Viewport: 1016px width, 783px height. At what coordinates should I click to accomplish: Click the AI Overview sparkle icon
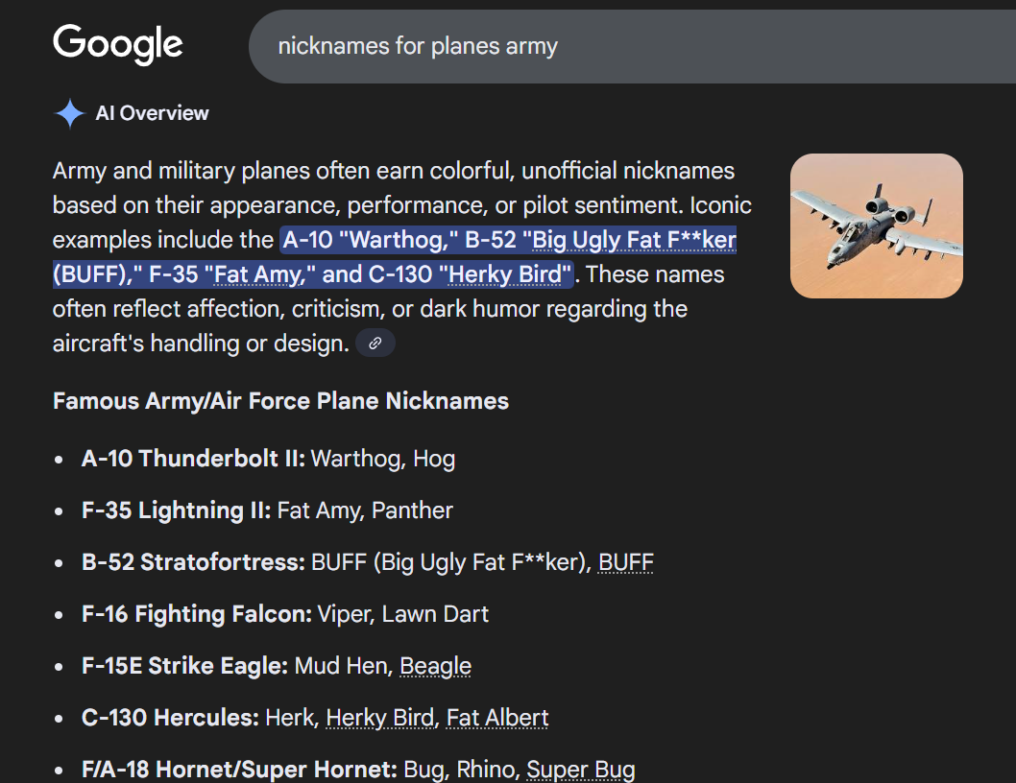[x=68, y=112]
